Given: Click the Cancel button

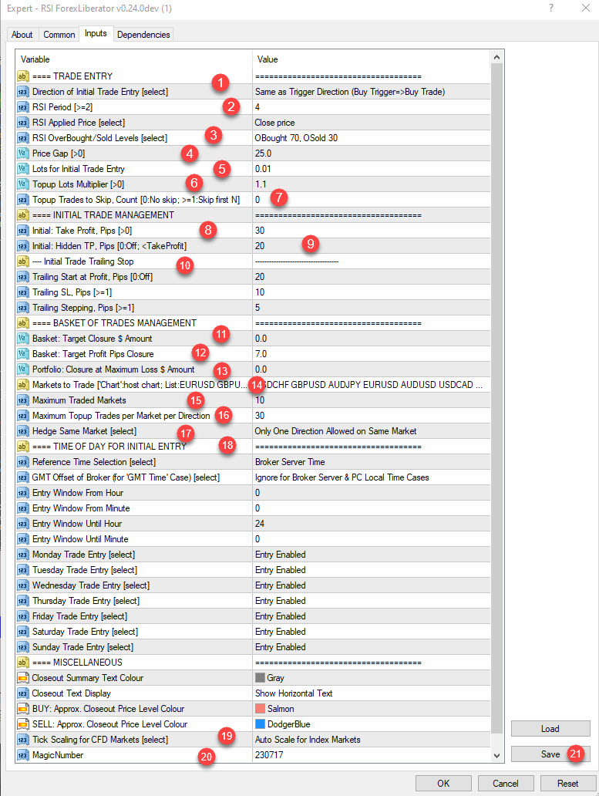Looking at the screenshot, I should pyautogui.click(x=506, y=784).
